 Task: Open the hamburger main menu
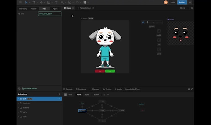[20, 2]
